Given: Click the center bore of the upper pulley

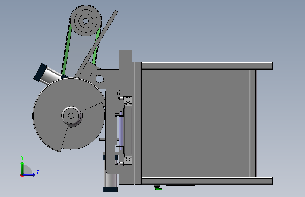Looking at the screenshot, I should coord(86,21).
